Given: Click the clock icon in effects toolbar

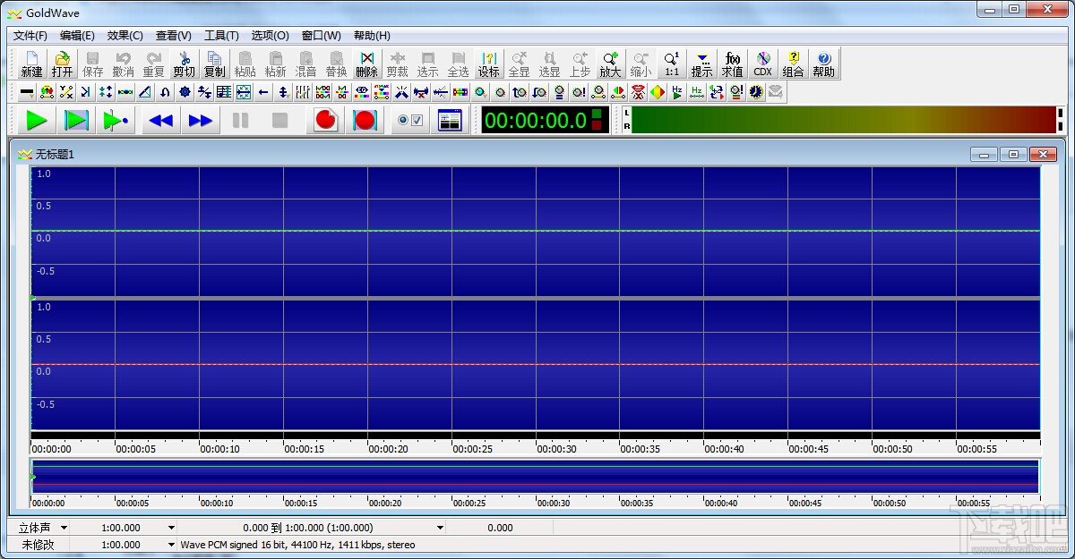Looking at the screenshot, I should [x=756, y=91].
